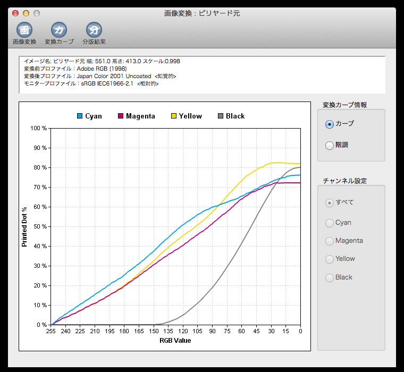The image size is (404, 372).
Task: Select the 階調 radio button
Action: (x=330, y=145)
